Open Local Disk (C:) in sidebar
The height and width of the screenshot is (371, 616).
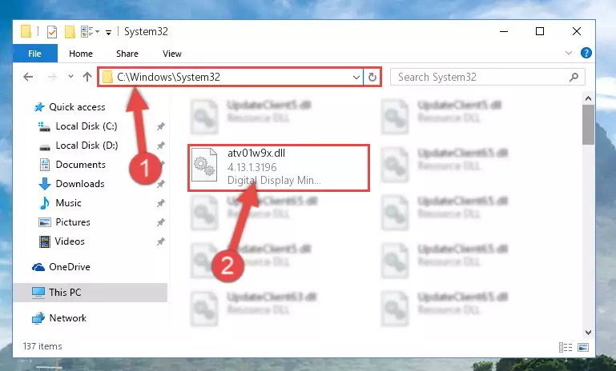87,126
